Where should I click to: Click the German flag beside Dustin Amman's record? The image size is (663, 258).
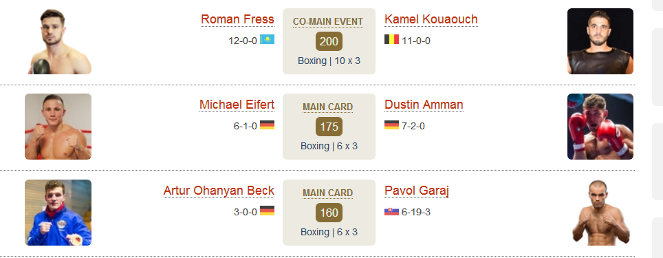point(391,125)
